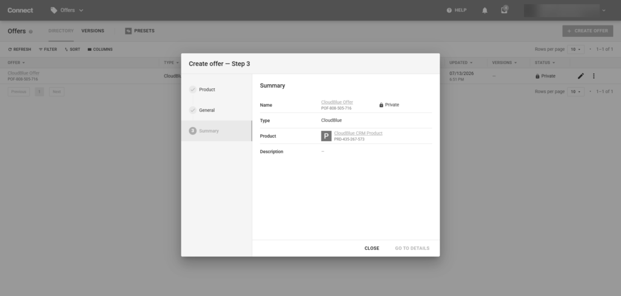
Task: Sort by the Status column header
Action: click(545, 63)
